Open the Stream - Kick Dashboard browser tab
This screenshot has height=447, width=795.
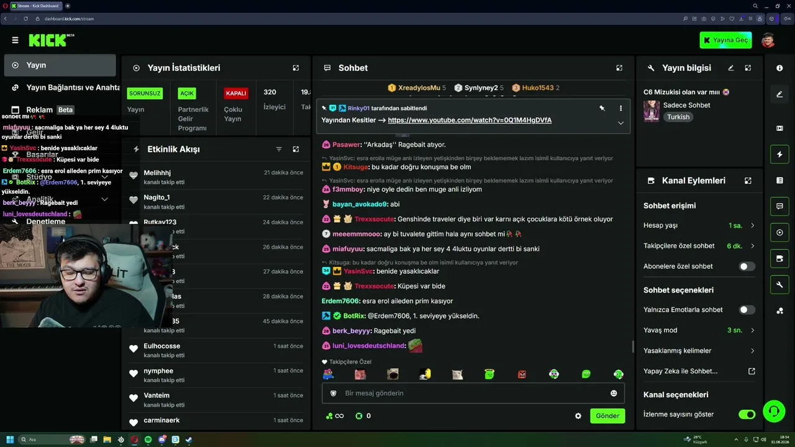click(35, 6)
